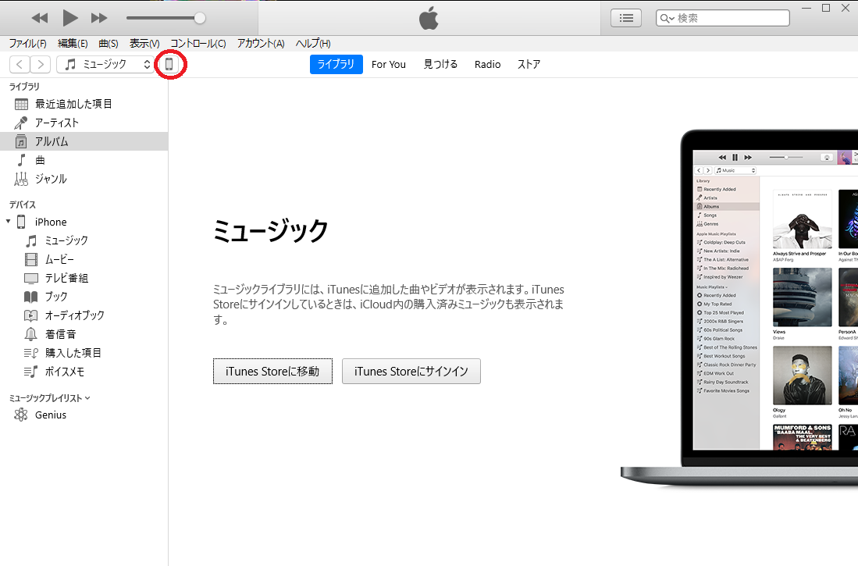Expand the ミュージックプレイリスト section
Screen dimensions: 858x566
tap(87, 397)
